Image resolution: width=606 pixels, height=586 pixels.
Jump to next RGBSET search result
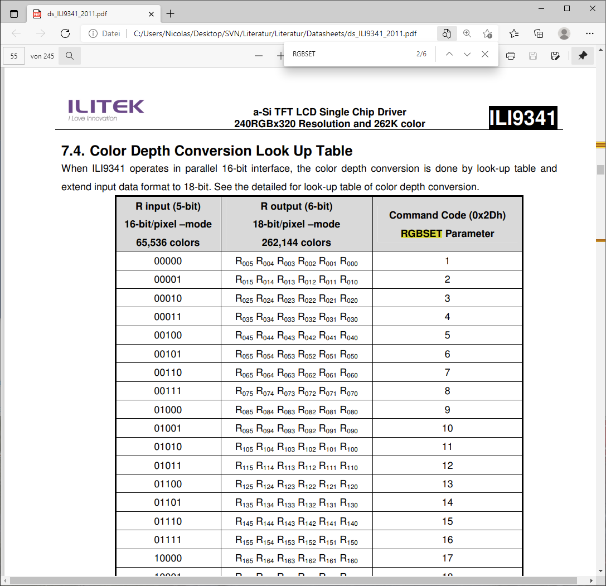467,54
